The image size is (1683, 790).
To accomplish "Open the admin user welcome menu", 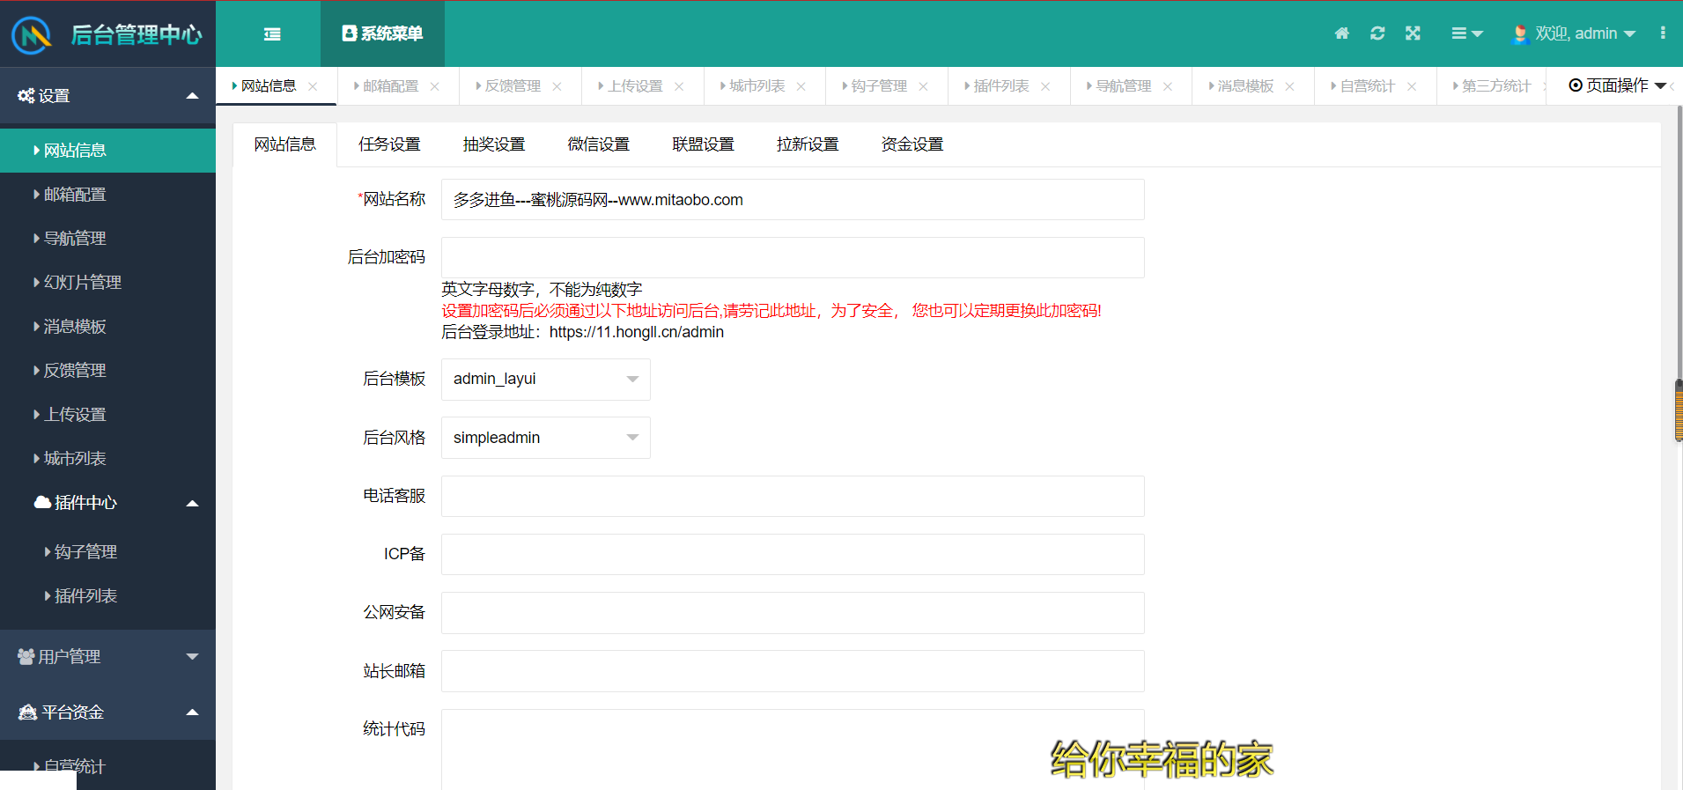I will 1574,33.
